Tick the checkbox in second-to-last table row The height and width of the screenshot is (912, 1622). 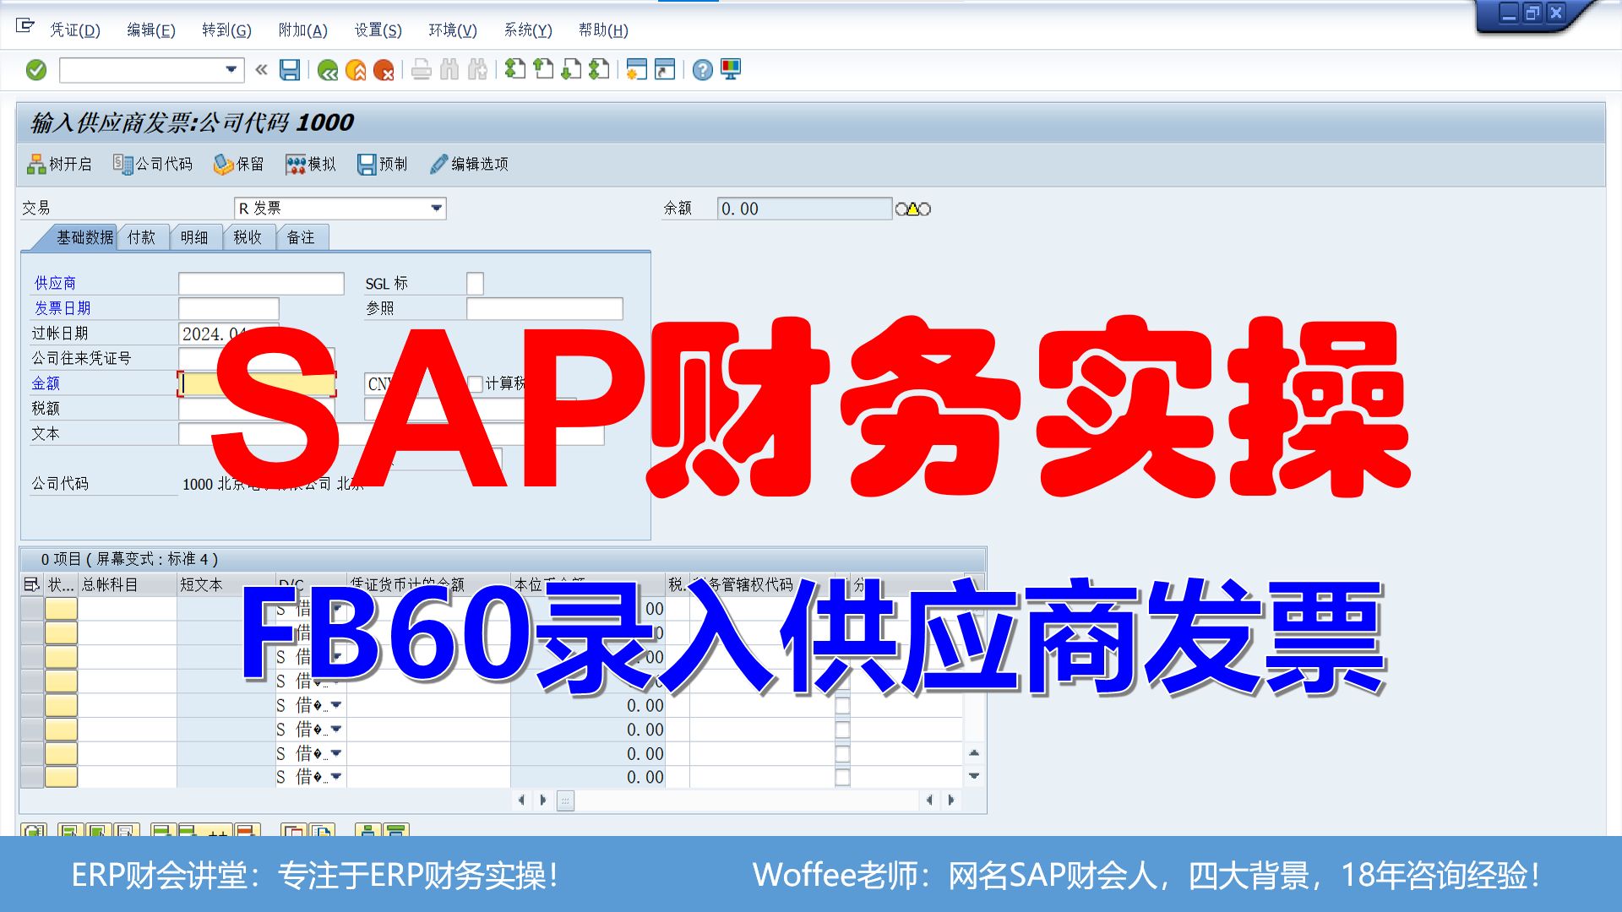[842, 752]
